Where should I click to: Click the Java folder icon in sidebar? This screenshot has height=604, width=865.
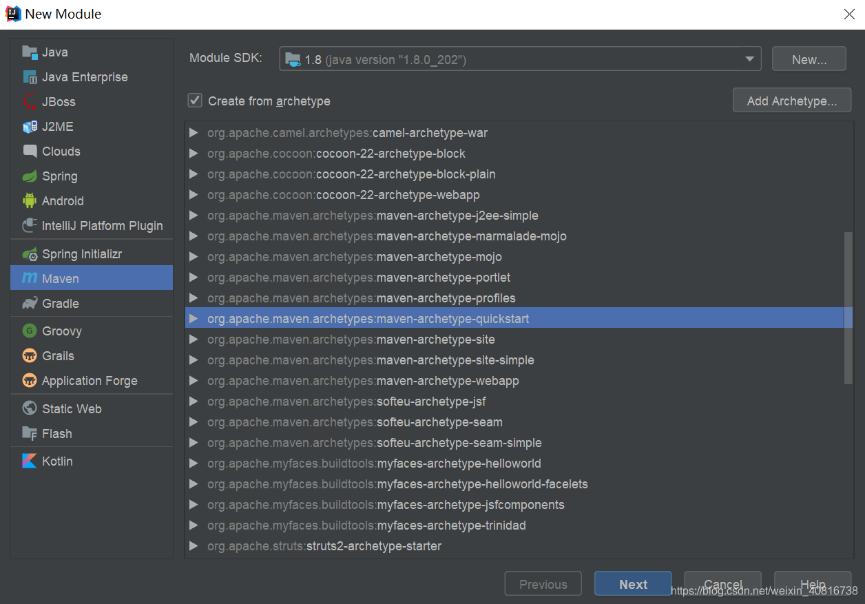tap(30, 52)
